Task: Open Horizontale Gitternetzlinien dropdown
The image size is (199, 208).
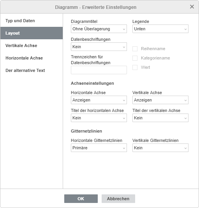Action: pyautogui.click(x=99, y=148)
